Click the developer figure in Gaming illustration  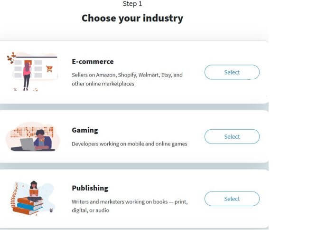point(43,139)
